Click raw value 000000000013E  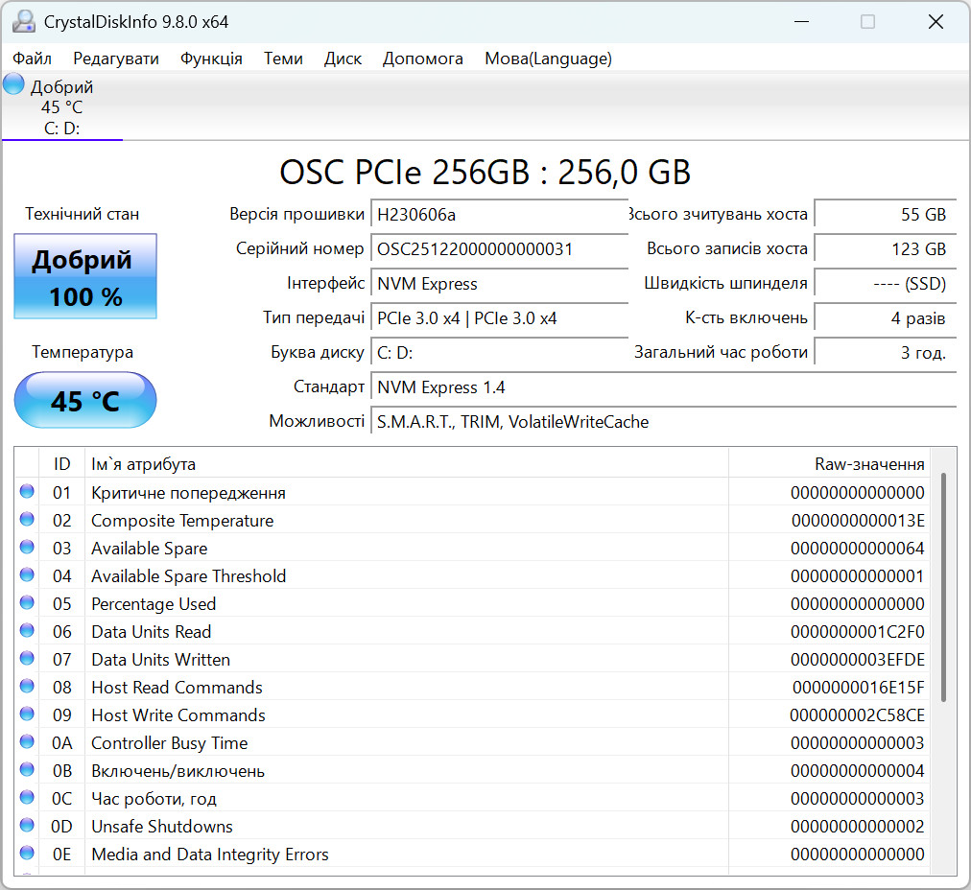click(858, 521)
